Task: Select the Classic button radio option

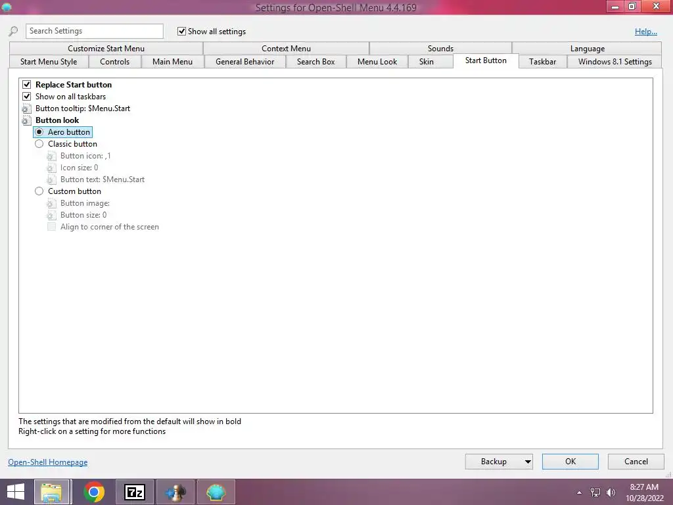Action: tap(39, 144)
